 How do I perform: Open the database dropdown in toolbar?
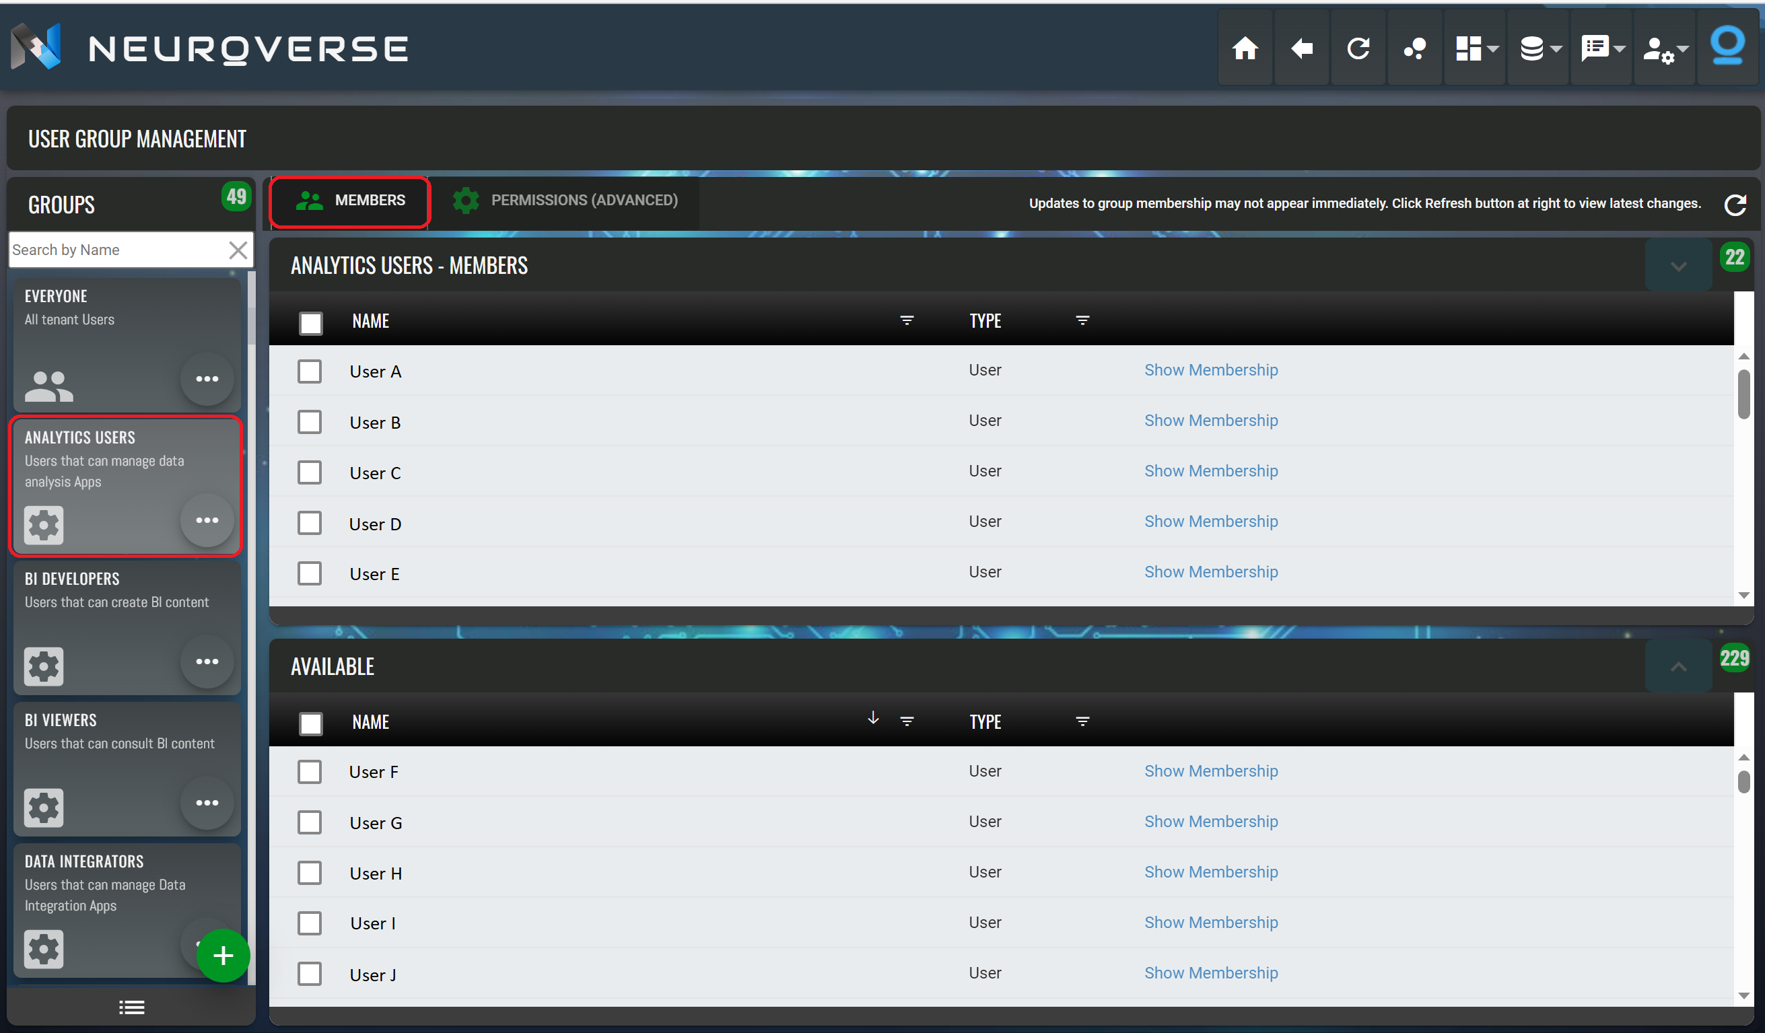[x=1538, y=48]
